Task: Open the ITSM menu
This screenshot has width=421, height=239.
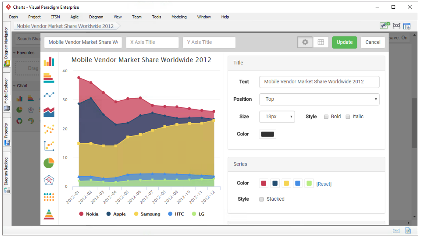Action: 56,17
